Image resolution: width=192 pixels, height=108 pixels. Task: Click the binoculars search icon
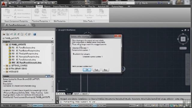pos(136,3)
